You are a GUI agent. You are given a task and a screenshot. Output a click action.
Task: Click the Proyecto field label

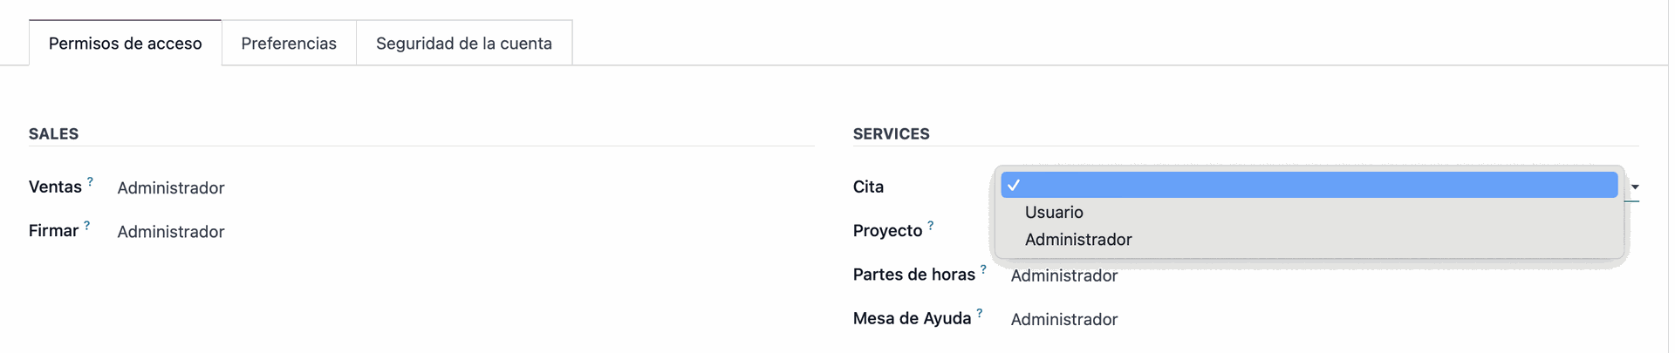pyautogui.click(x=887, y=230)
